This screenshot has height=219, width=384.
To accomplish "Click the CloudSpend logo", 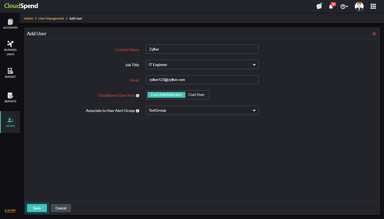I will pyautogui.click(x=21, y=6).
